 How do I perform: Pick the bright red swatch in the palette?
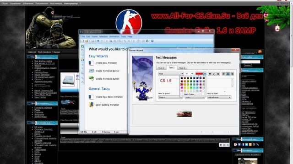click(182, 84)
